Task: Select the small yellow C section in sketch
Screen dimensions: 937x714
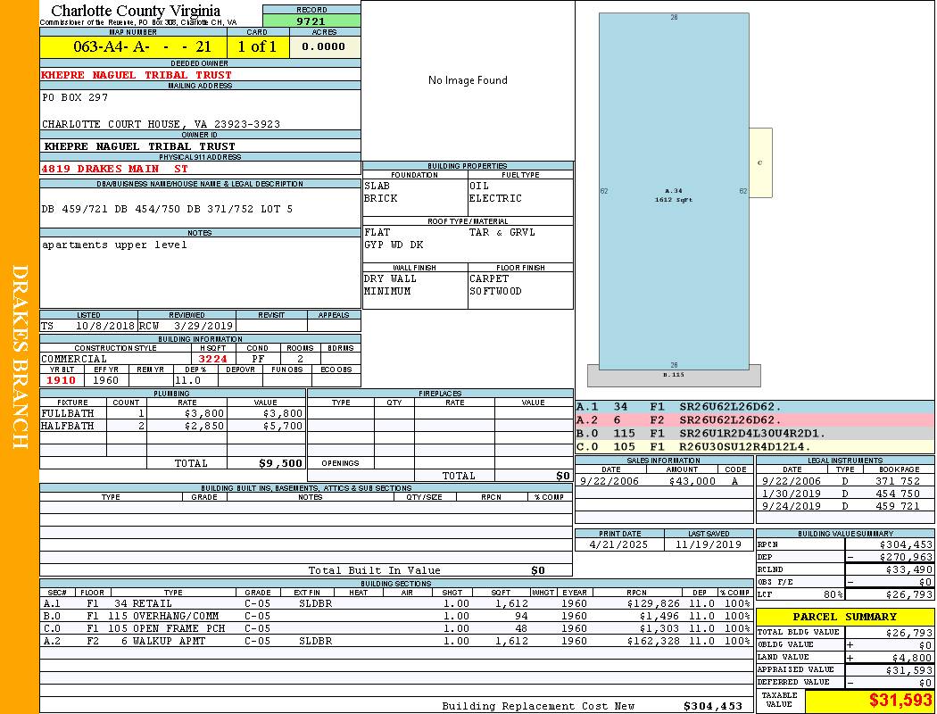Action: (760, 162)
